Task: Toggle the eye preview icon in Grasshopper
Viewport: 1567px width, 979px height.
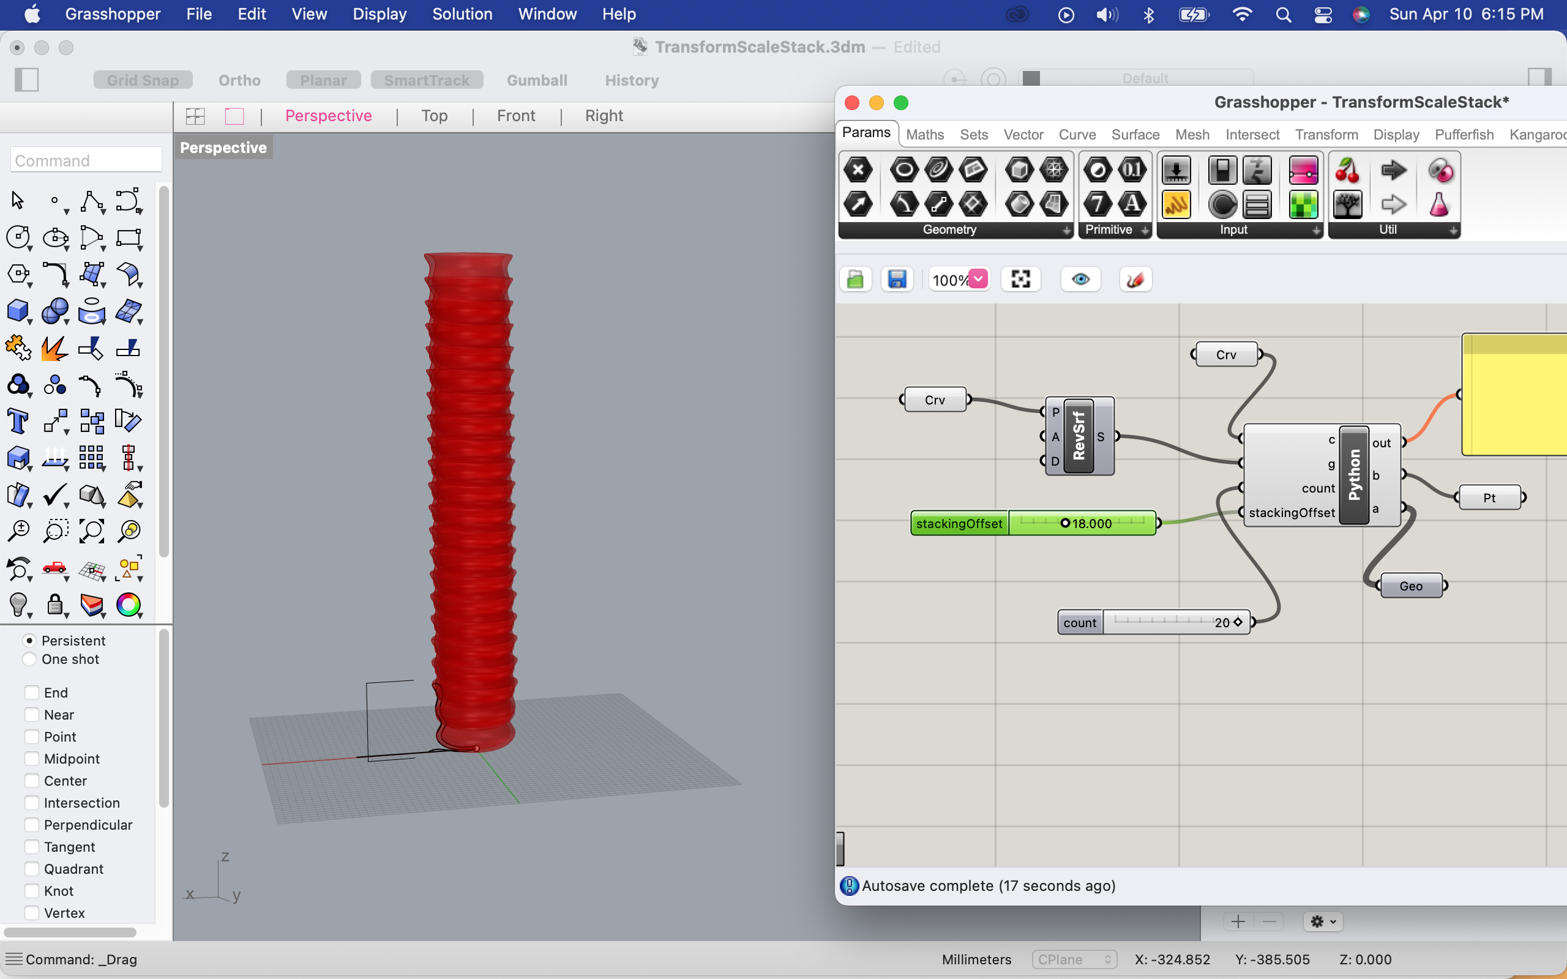Action: [1080, 280]
